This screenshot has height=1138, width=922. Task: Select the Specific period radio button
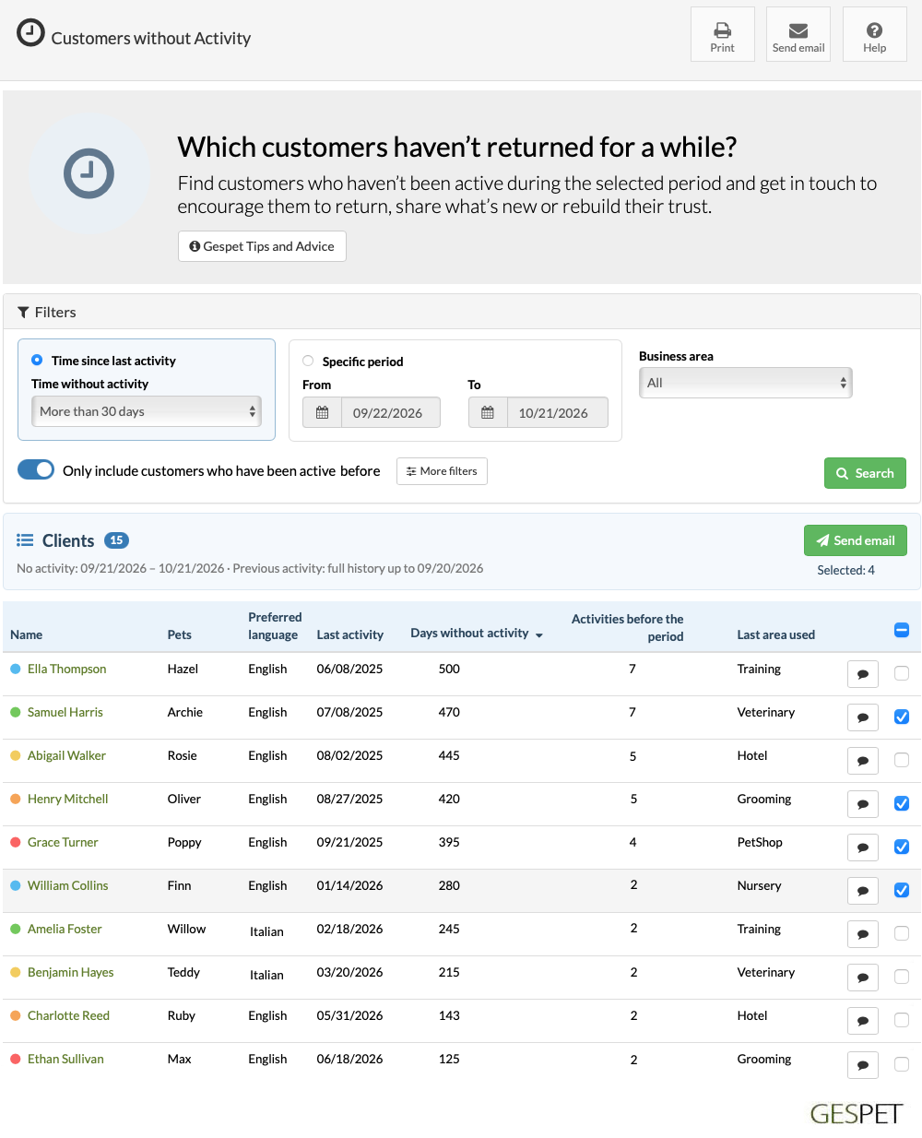pyautogui.click(x=308, y=361)
